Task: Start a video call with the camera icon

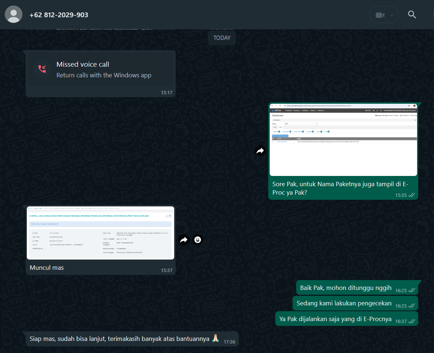Action: point(380,15)
